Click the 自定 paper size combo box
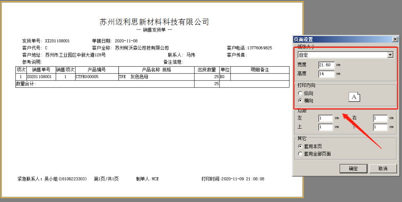The image size is (402, 202). (x=342, y=55)
